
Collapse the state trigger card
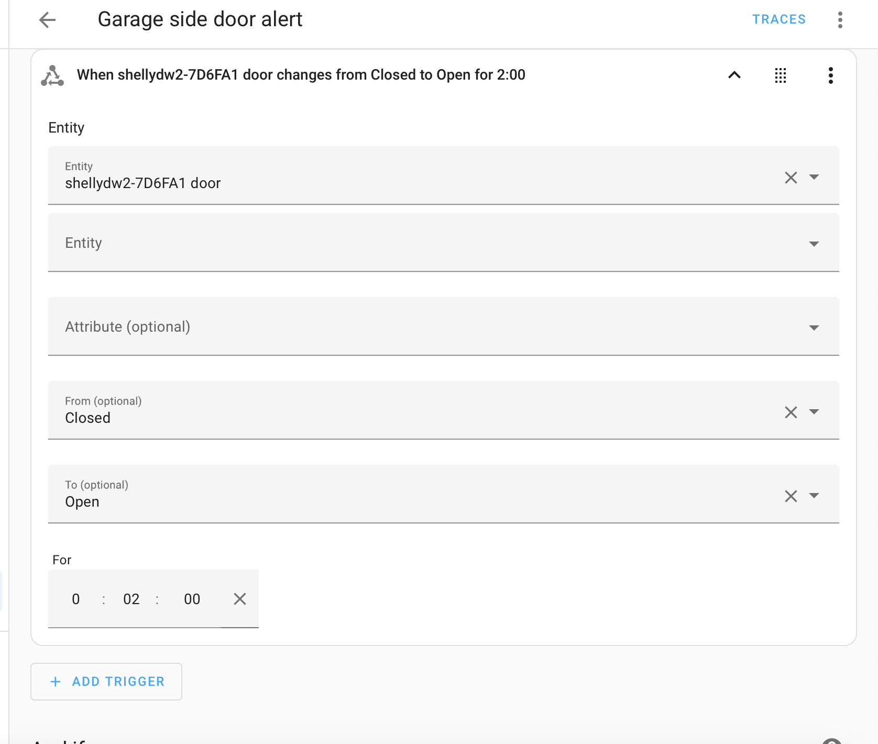click(734, 75)
